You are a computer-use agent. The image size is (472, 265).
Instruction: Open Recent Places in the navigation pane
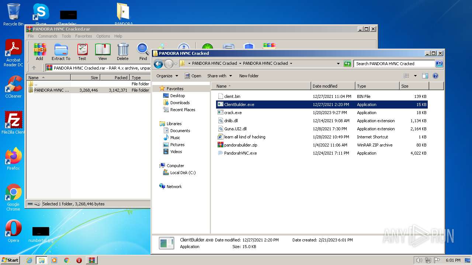tap(183, 110)
